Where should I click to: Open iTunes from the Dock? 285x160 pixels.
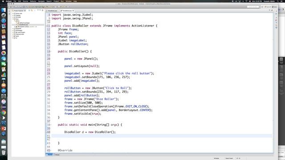(x=4, y=102)
